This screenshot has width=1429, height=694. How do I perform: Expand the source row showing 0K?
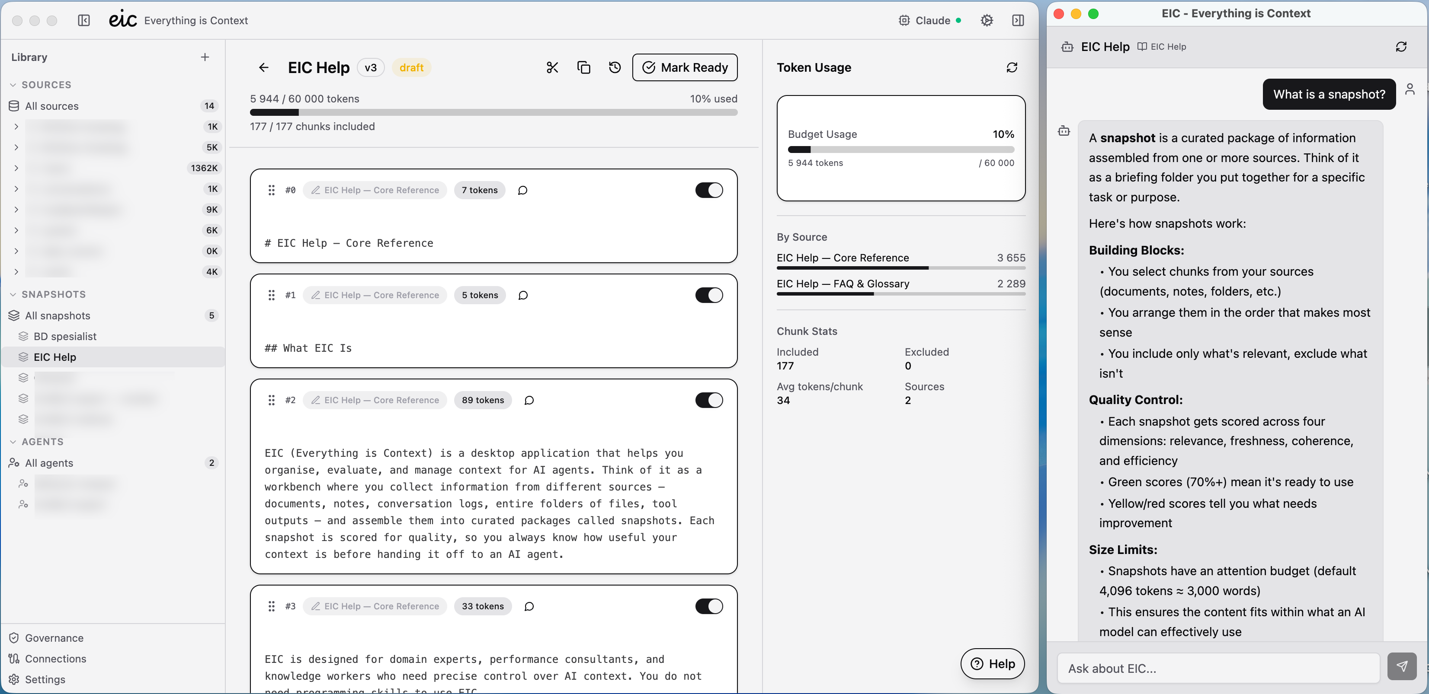coord(16,251)
